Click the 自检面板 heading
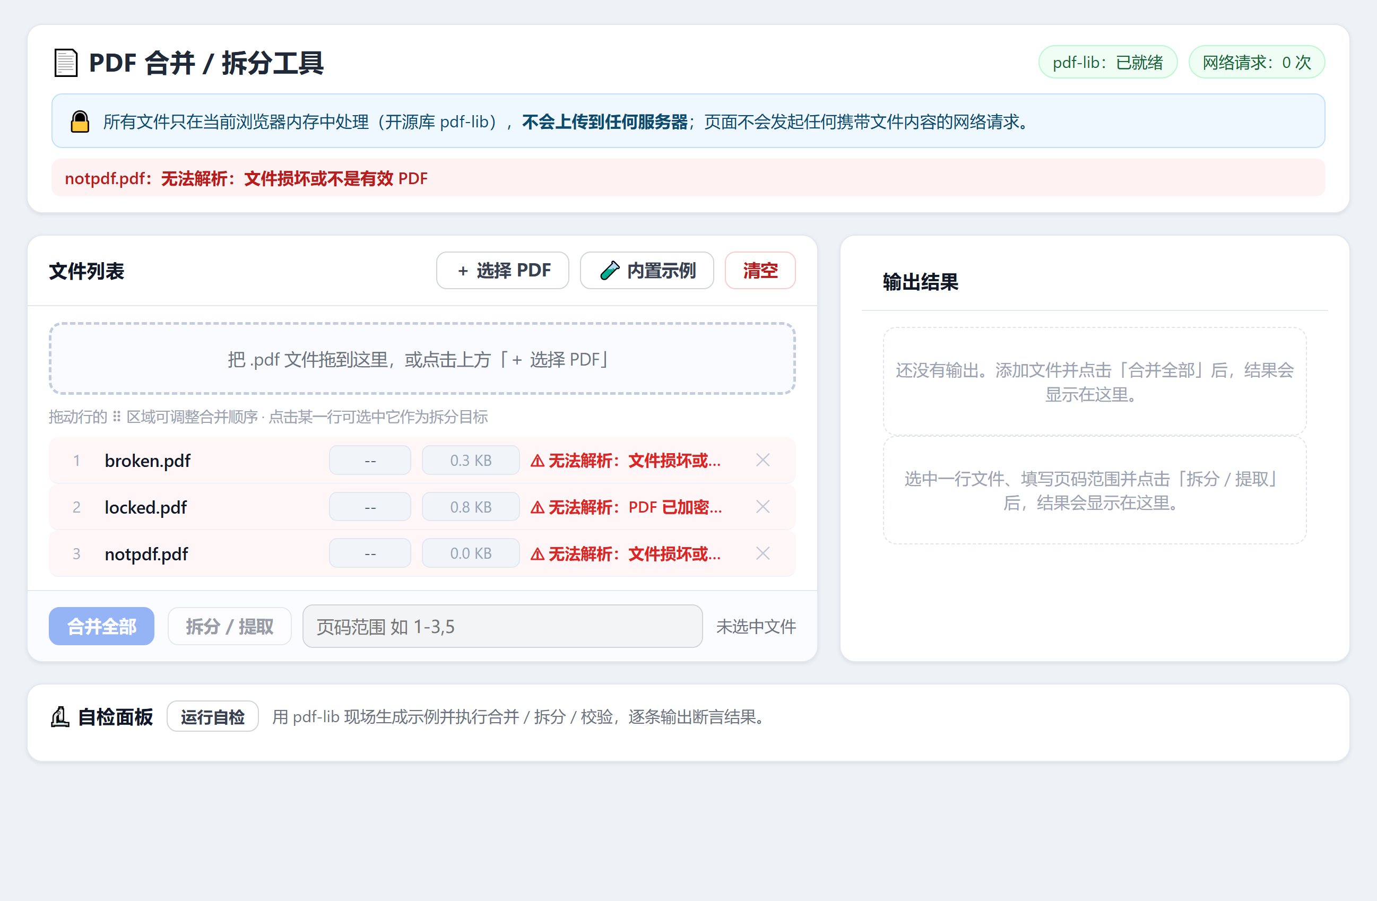Image resolution: width=1377 pixels, height=901 pixels. (115, 717)
